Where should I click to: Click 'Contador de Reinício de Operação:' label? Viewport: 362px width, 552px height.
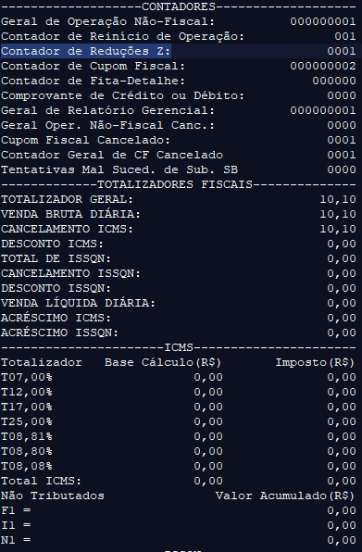pyautogui.click(x=122, y=37)
